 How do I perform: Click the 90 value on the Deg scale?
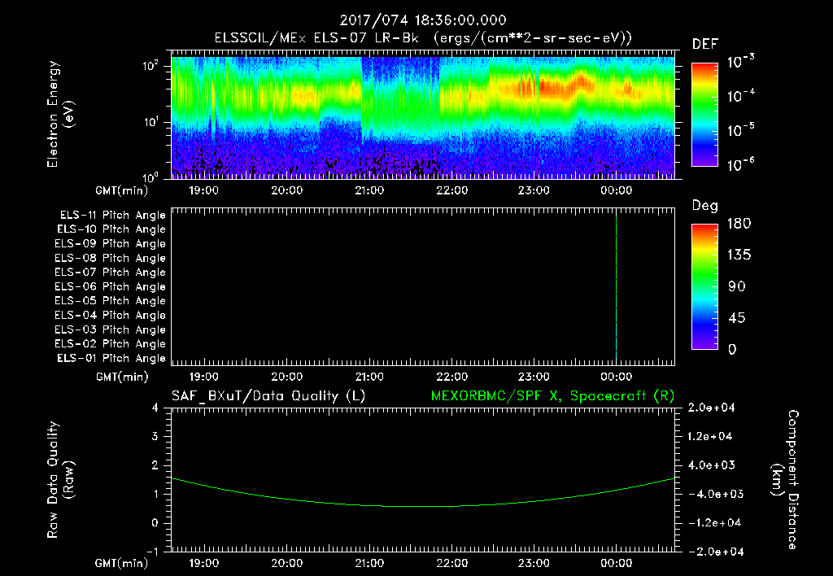pyautogui.click(x=737, y=287)
